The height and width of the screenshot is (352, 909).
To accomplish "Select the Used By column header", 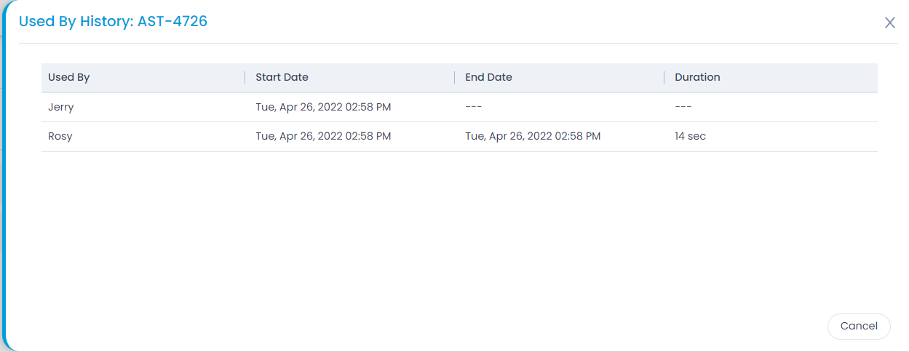I will pos(69,77).
